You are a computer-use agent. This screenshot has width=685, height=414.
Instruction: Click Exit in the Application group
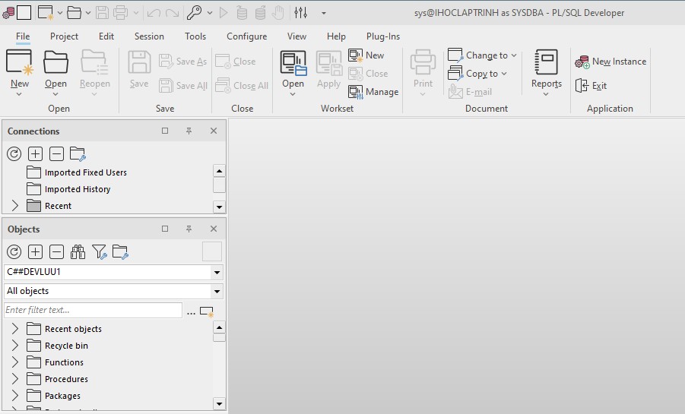point(591,86)
